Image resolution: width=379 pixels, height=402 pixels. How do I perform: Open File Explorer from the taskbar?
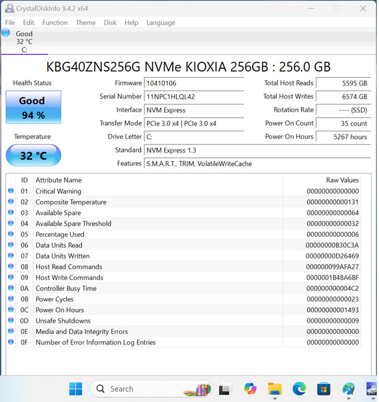275,389
